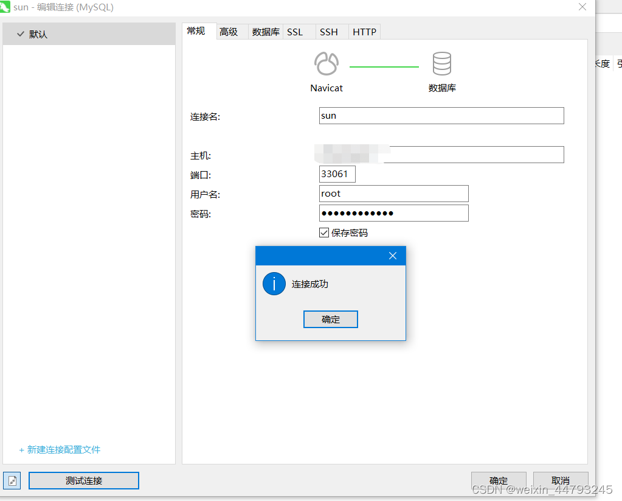
Task: Click the Navicat snake logo icon
Action: pyautogui.click(x=326, y=63)
